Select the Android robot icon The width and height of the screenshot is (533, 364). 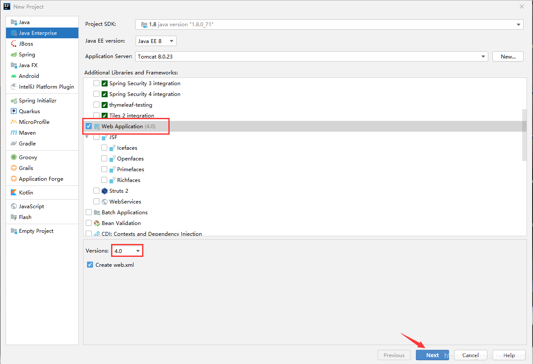14,76
